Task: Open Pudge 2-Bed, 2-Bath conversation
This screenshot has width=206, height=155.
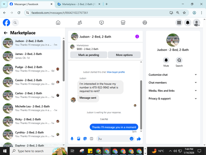Action: pos(31,69)
